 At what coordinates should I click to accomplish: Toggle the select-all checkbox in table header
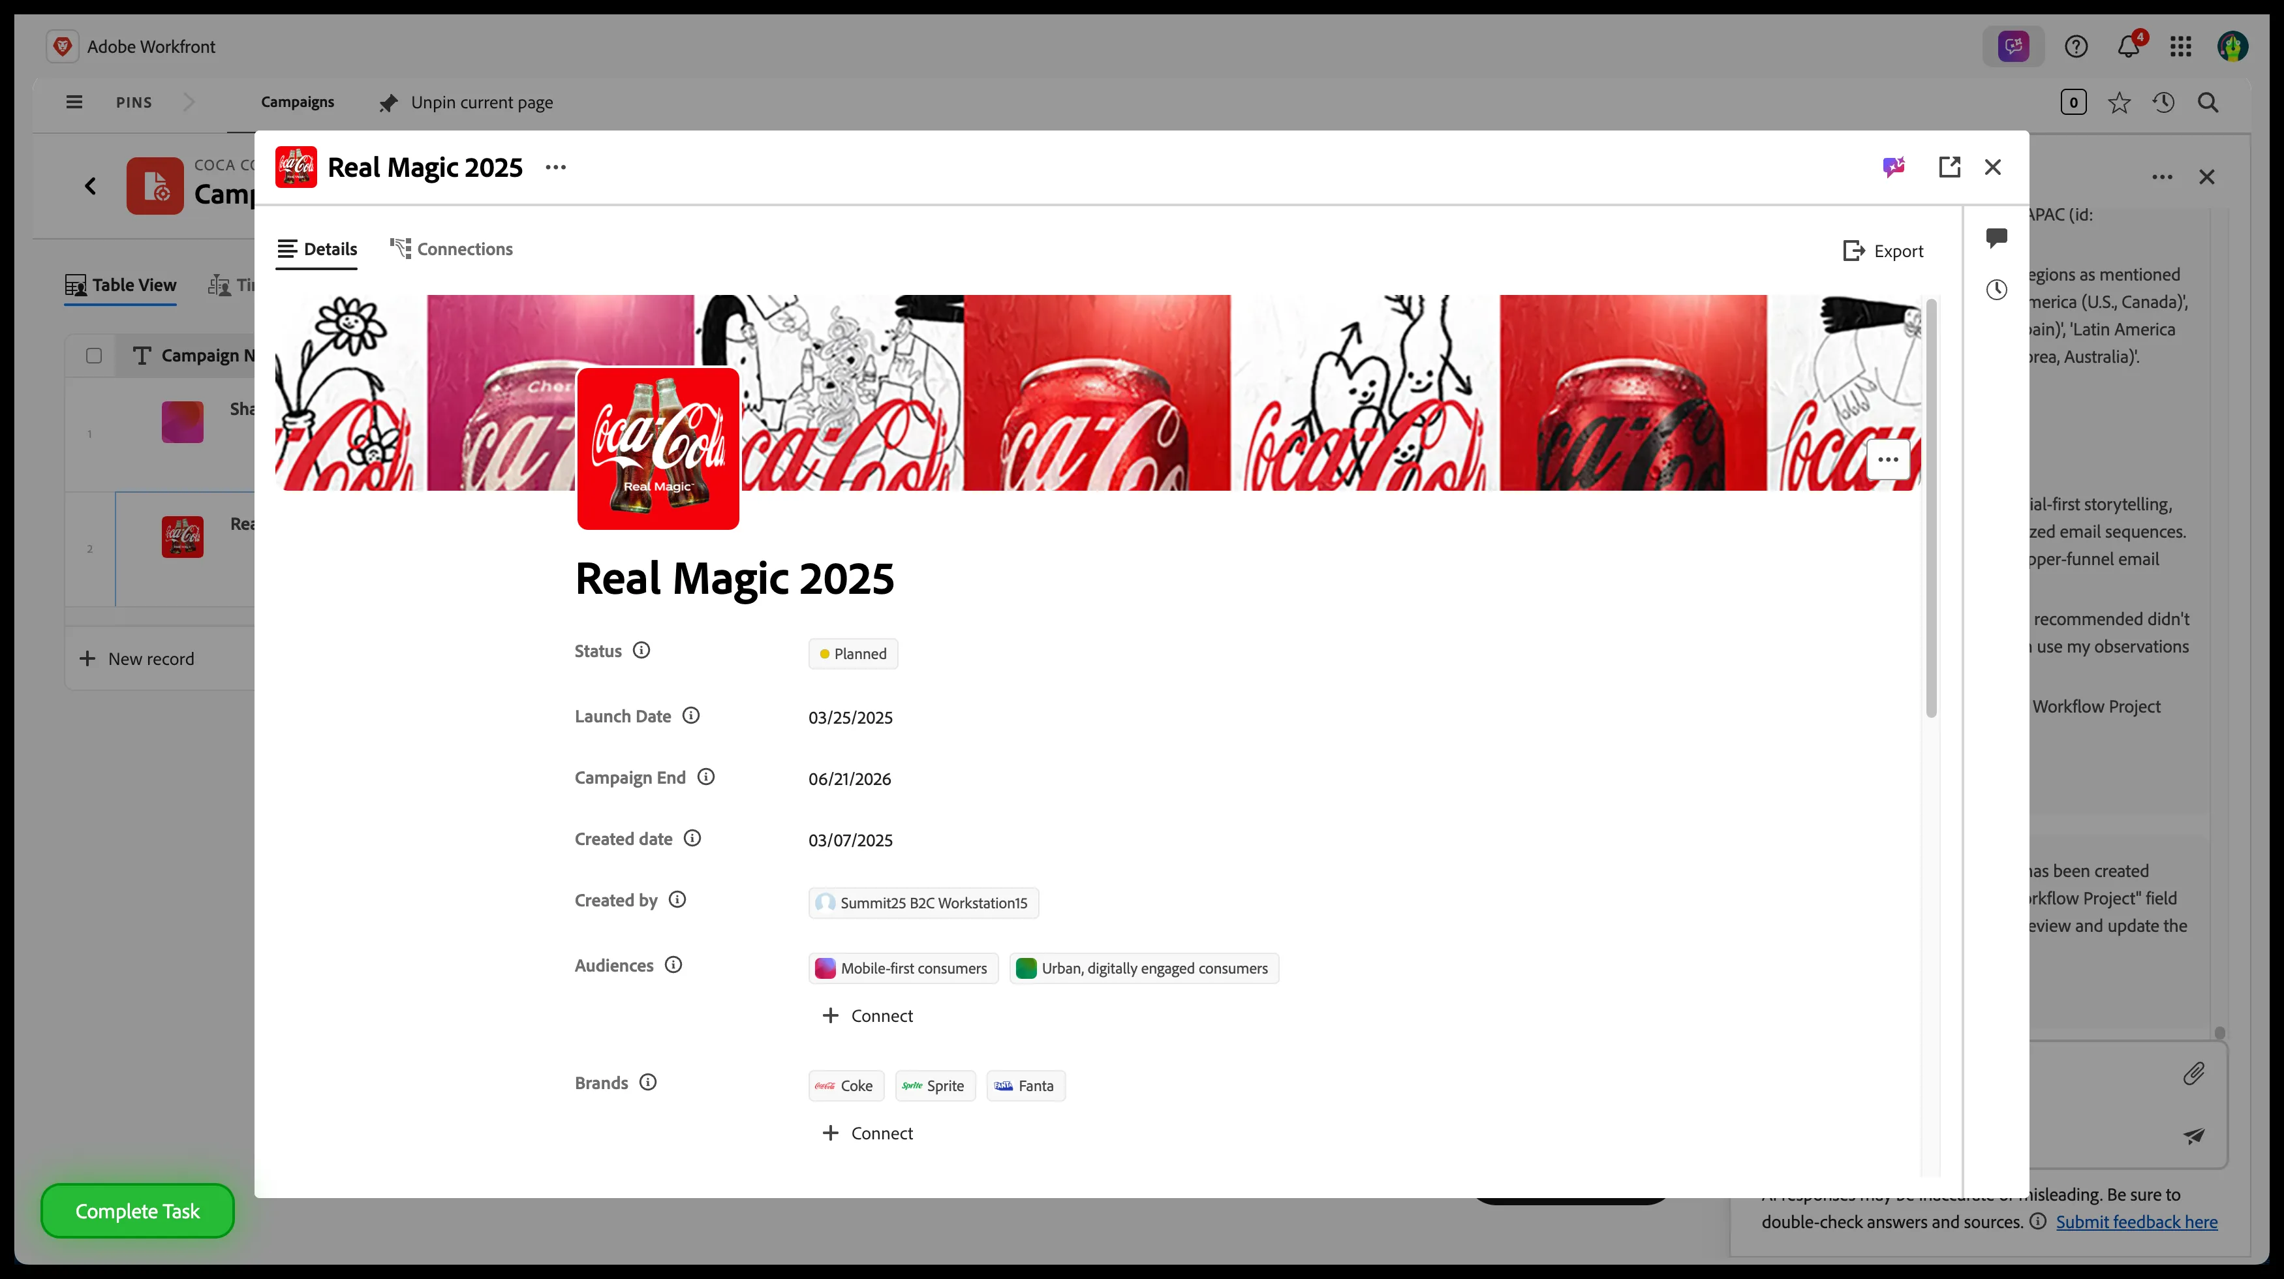click(x=94, y=356)
